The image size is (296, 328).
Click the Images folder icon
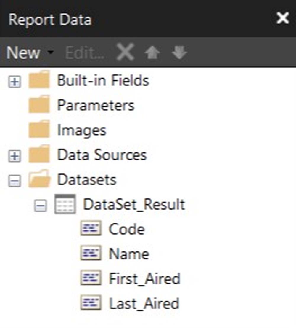[39, 130]
